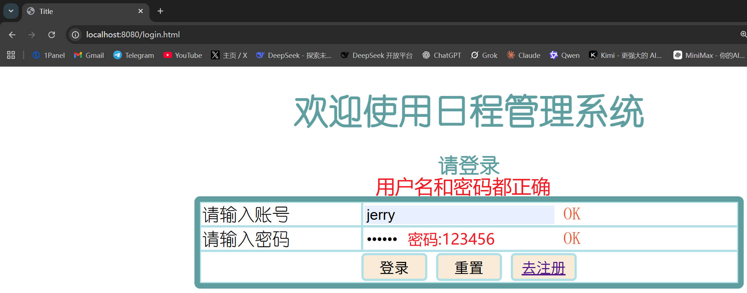Open the Claude bookmark
747x293 pixels.
[x=524, y=55]
